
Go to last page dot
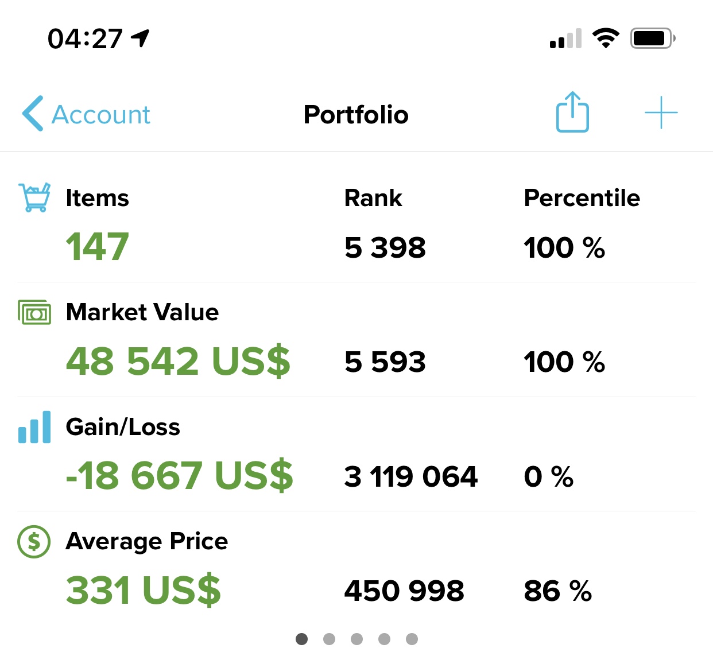click(412, 639)
